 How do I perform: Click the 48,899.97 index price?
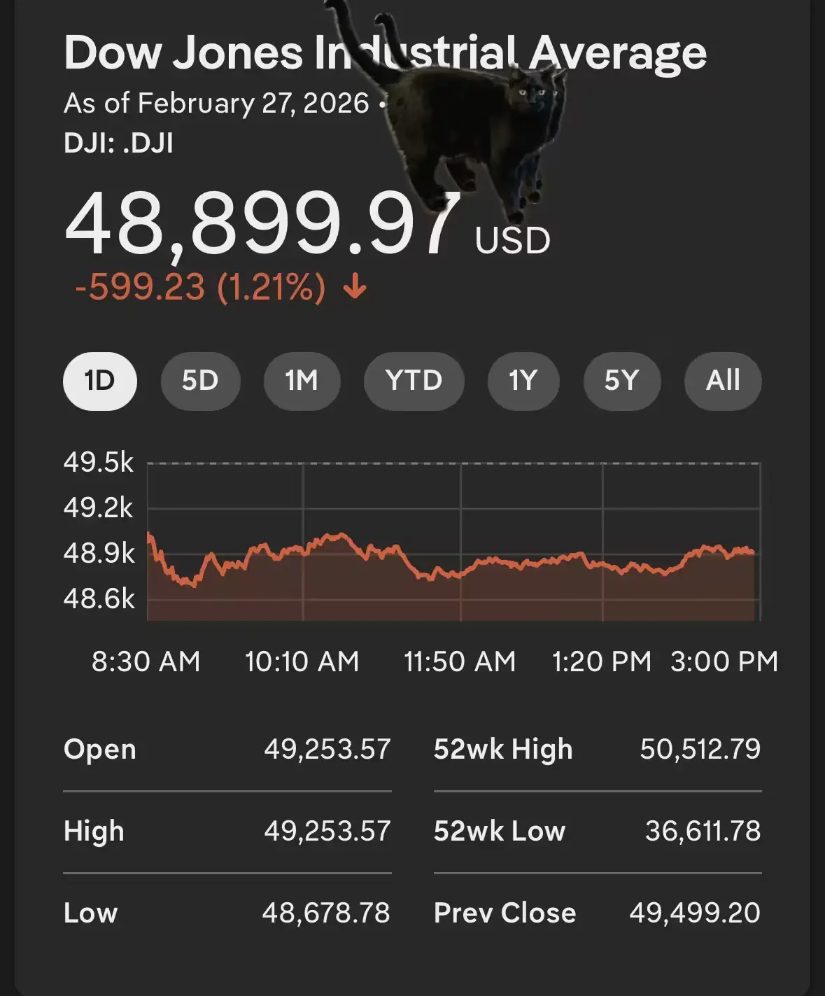coord(262,225)
